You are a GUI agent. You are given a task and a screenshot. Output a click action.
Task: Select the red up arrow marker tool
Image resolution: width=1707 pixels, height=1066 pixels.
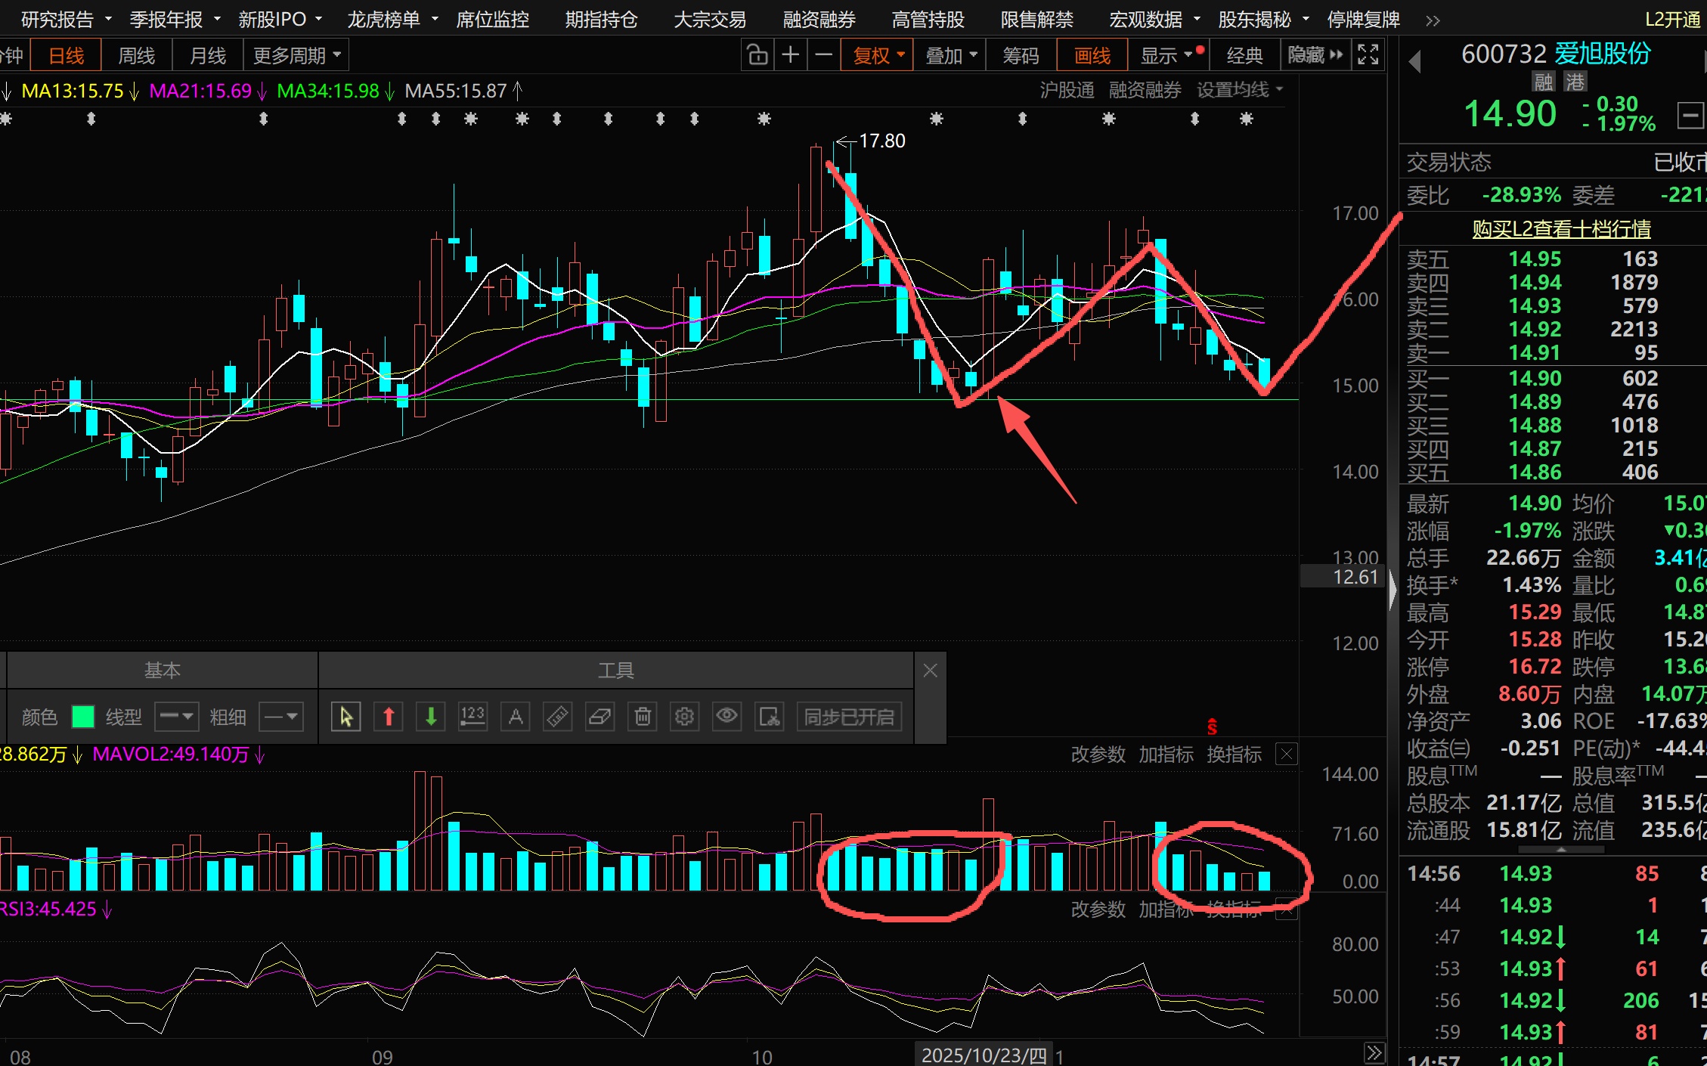(389, 716)
